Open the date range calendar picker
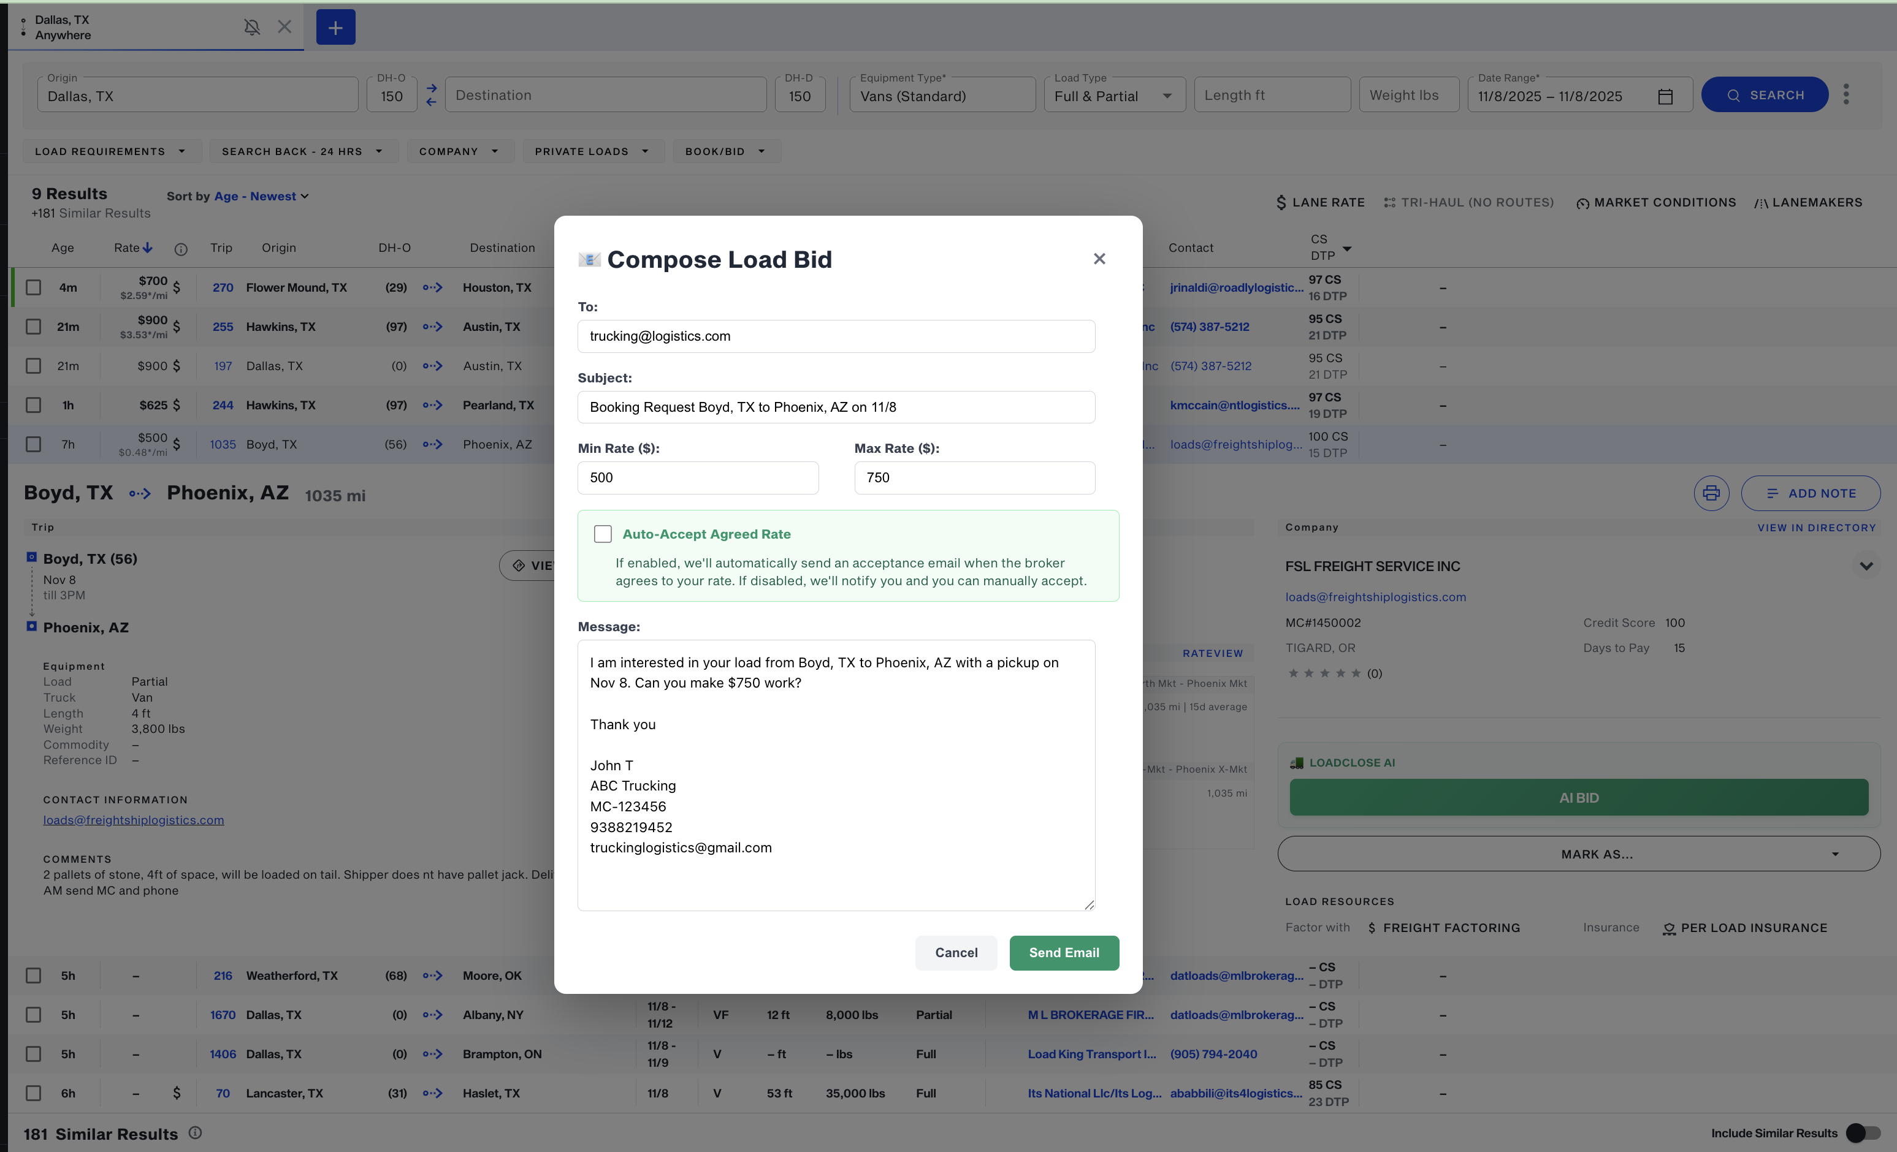This screenshot has height=1152, width=1897. 1666,96
